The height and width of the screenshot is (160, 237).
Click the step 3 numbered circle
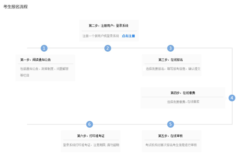[171, 48]
